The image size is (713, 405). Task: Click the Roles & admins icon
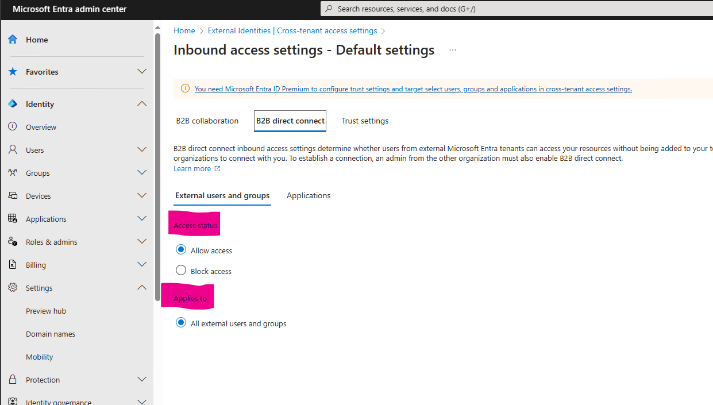pyautogui.click(x=13, y=241)
